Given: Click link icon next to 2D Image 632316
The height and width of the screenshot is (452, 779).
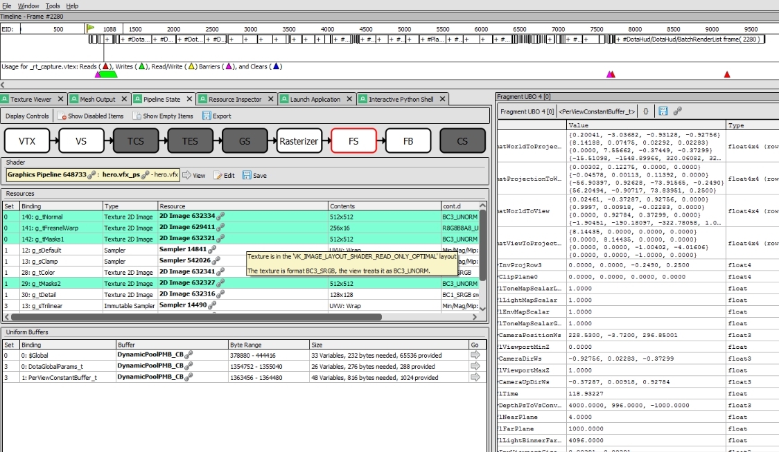Looking at the screenshot, I should pyautogui.click(x=220, y=294).
